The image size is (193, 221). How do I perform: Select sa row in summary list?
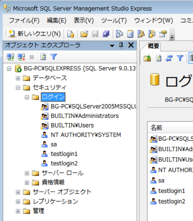click(161, 181)
